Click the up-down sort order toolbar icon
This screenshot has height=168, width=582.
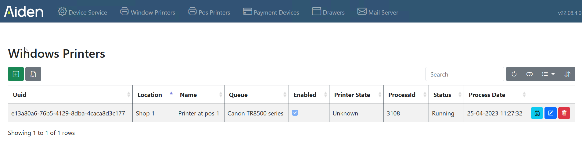(567, 74)
